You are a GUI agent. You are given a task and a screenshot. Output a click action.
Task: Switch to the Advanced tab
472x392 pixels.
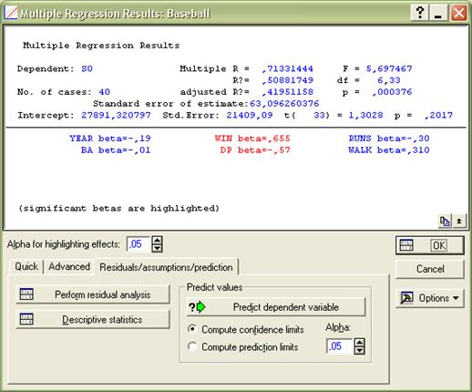click(69, 266)
